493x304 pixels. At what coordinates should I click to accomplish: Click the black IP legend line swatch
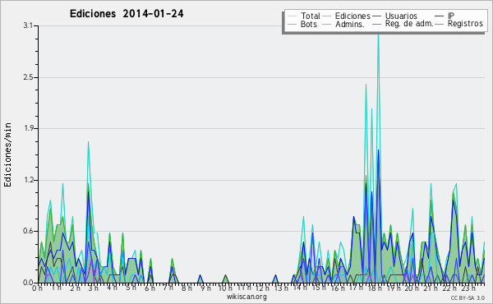[x=440, y=16]
